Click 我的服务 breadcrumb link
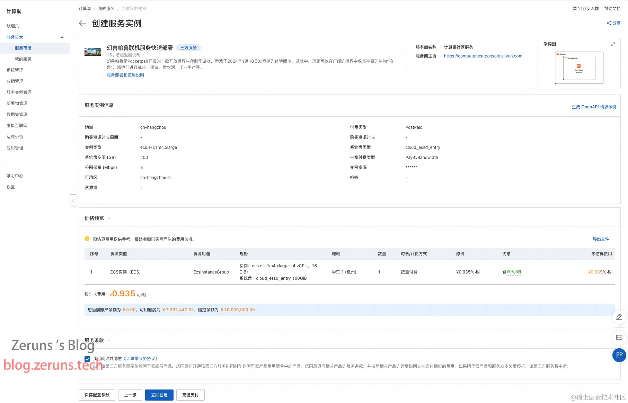Screen dimensions: 628x403 coord(106,9)
